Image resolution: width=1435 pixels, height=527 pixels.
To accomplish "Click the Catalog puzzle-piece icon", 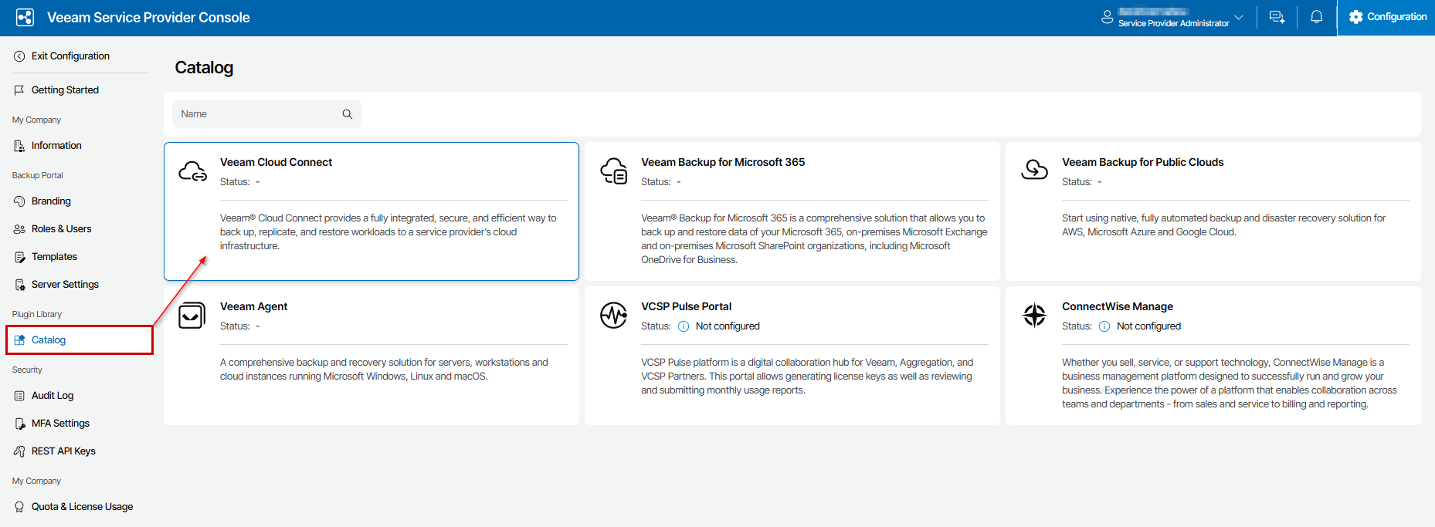I will (19, 340).
